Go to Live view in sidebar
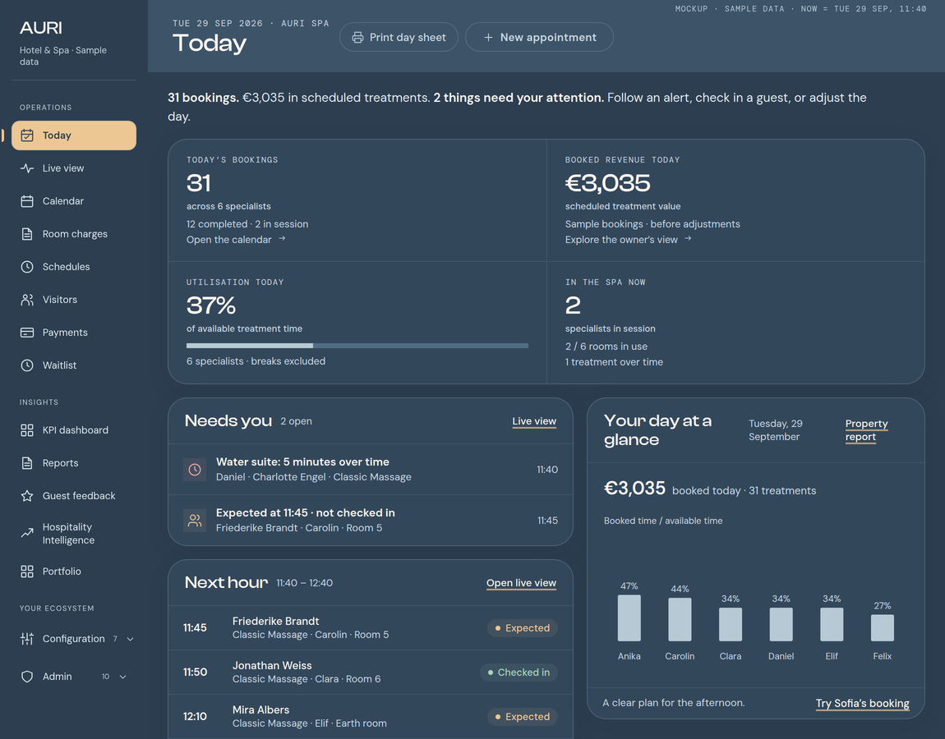 click(x=73, y=168)
